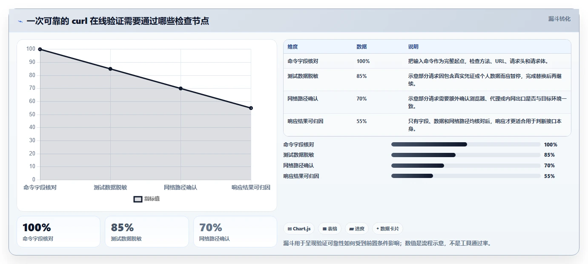Click the icon inside the Chart.js chip
This screenshot has height=264, width=588.
point(290,229)
